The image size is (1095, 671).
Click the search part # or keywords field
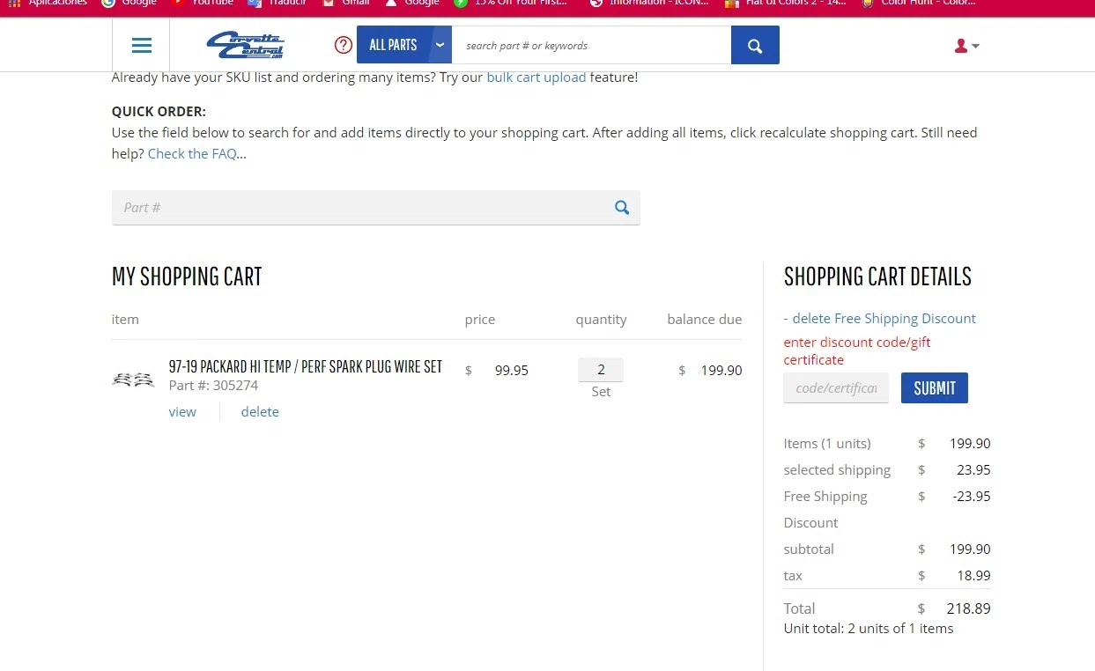(590, 46)
